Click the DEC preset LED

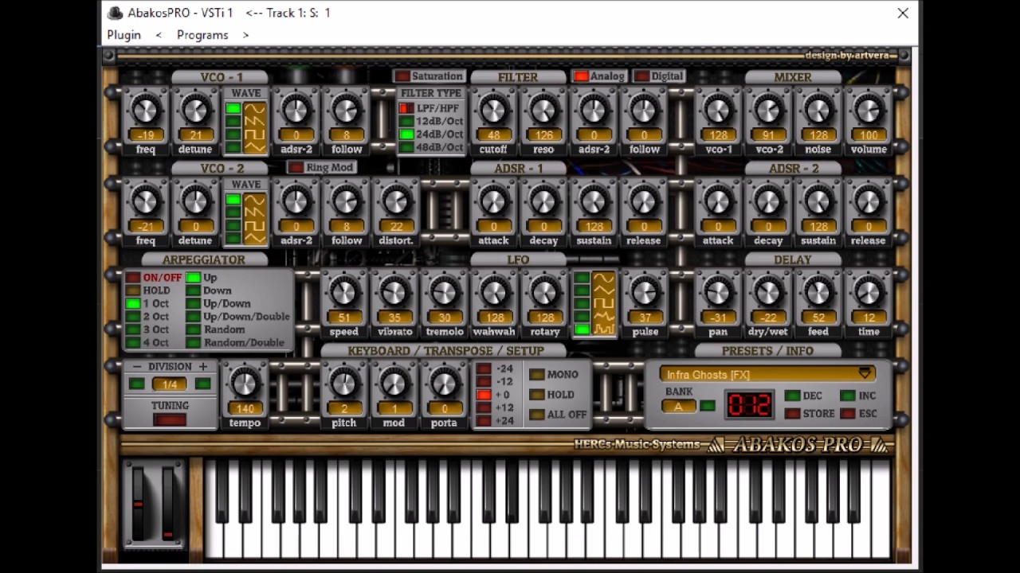[x=792, y=396]
